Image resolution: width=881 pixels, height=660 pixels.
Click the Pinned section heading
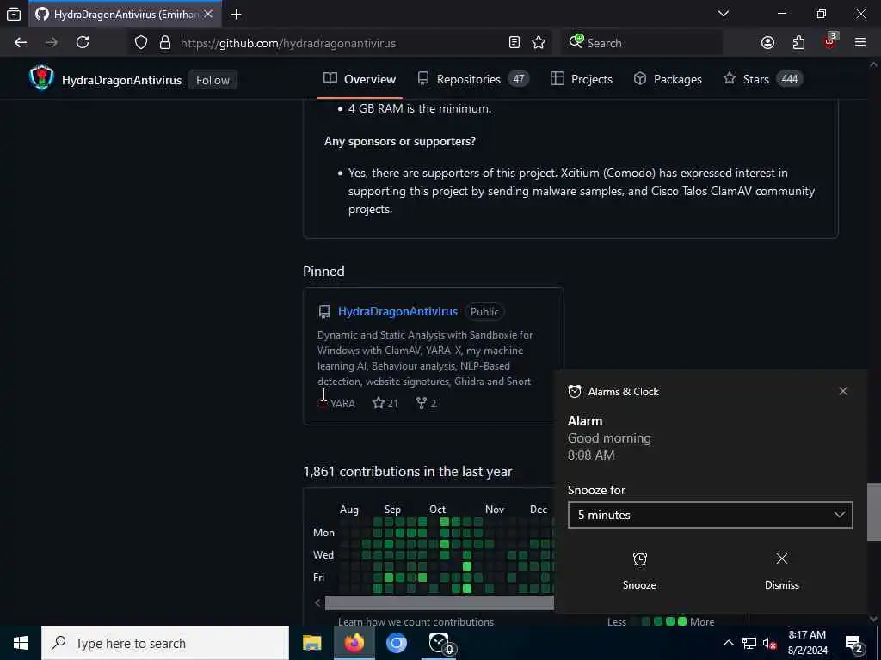[323, 271]
